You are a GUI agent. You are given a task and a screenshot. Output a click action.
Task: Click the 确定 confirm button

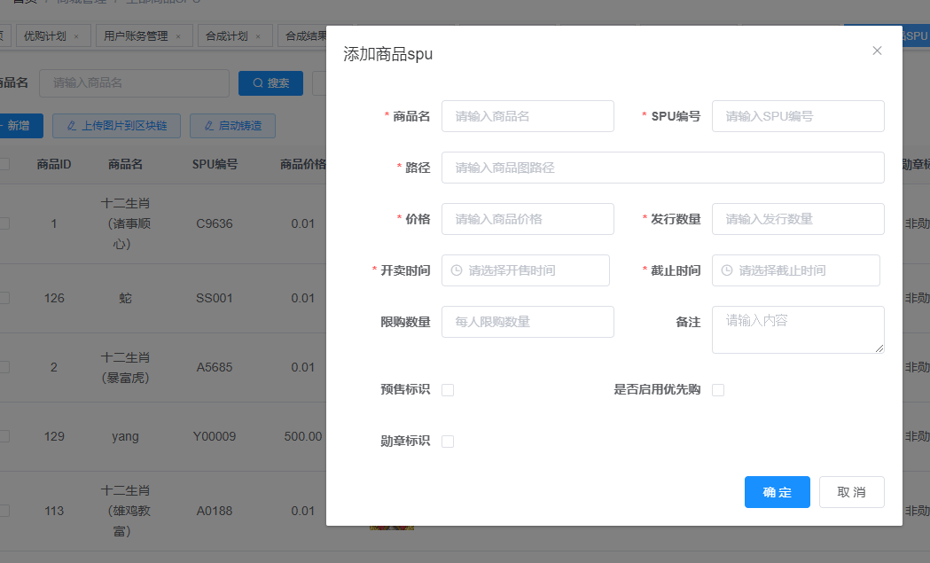pyautogui.click(x=777, y=492)
